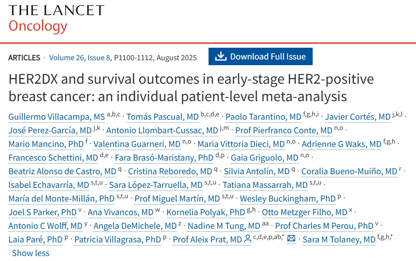This screenshot has width=416, height=261.
Task: Click the envelope email icon
Action: pyautogui.click(x=291, y=239)
